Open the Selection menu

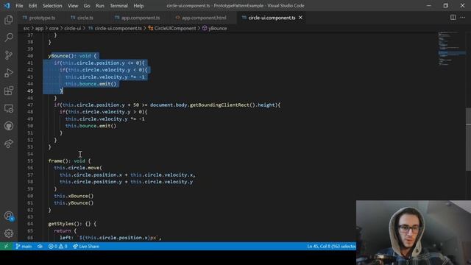[52, 6]
